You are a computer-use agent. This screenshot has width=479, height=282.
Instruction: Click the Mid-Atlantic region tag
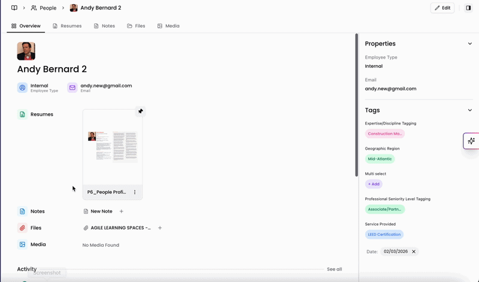[x=380, y=159]
